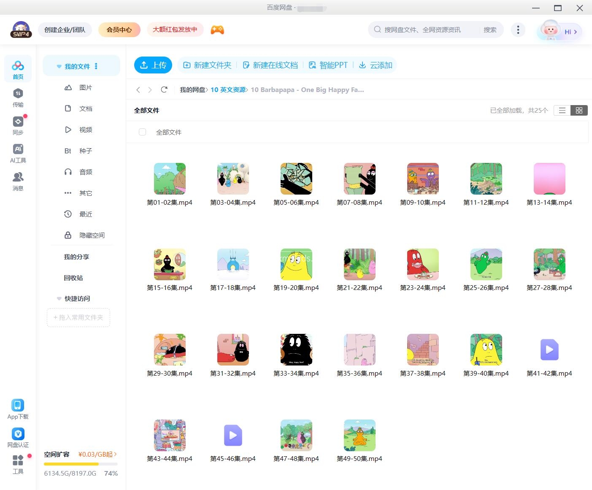Open the 同步 (sync) feature from sidebar
Screen dimensions: 592x490
[x=18, y=125]
